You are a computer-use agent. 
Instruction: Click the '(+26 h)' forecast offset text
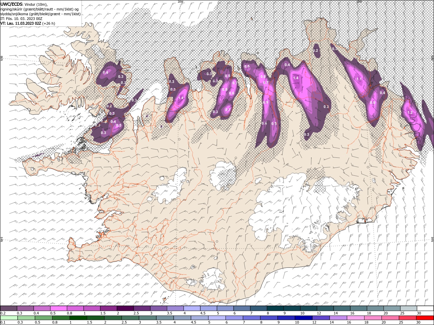(x=48, y=23)
